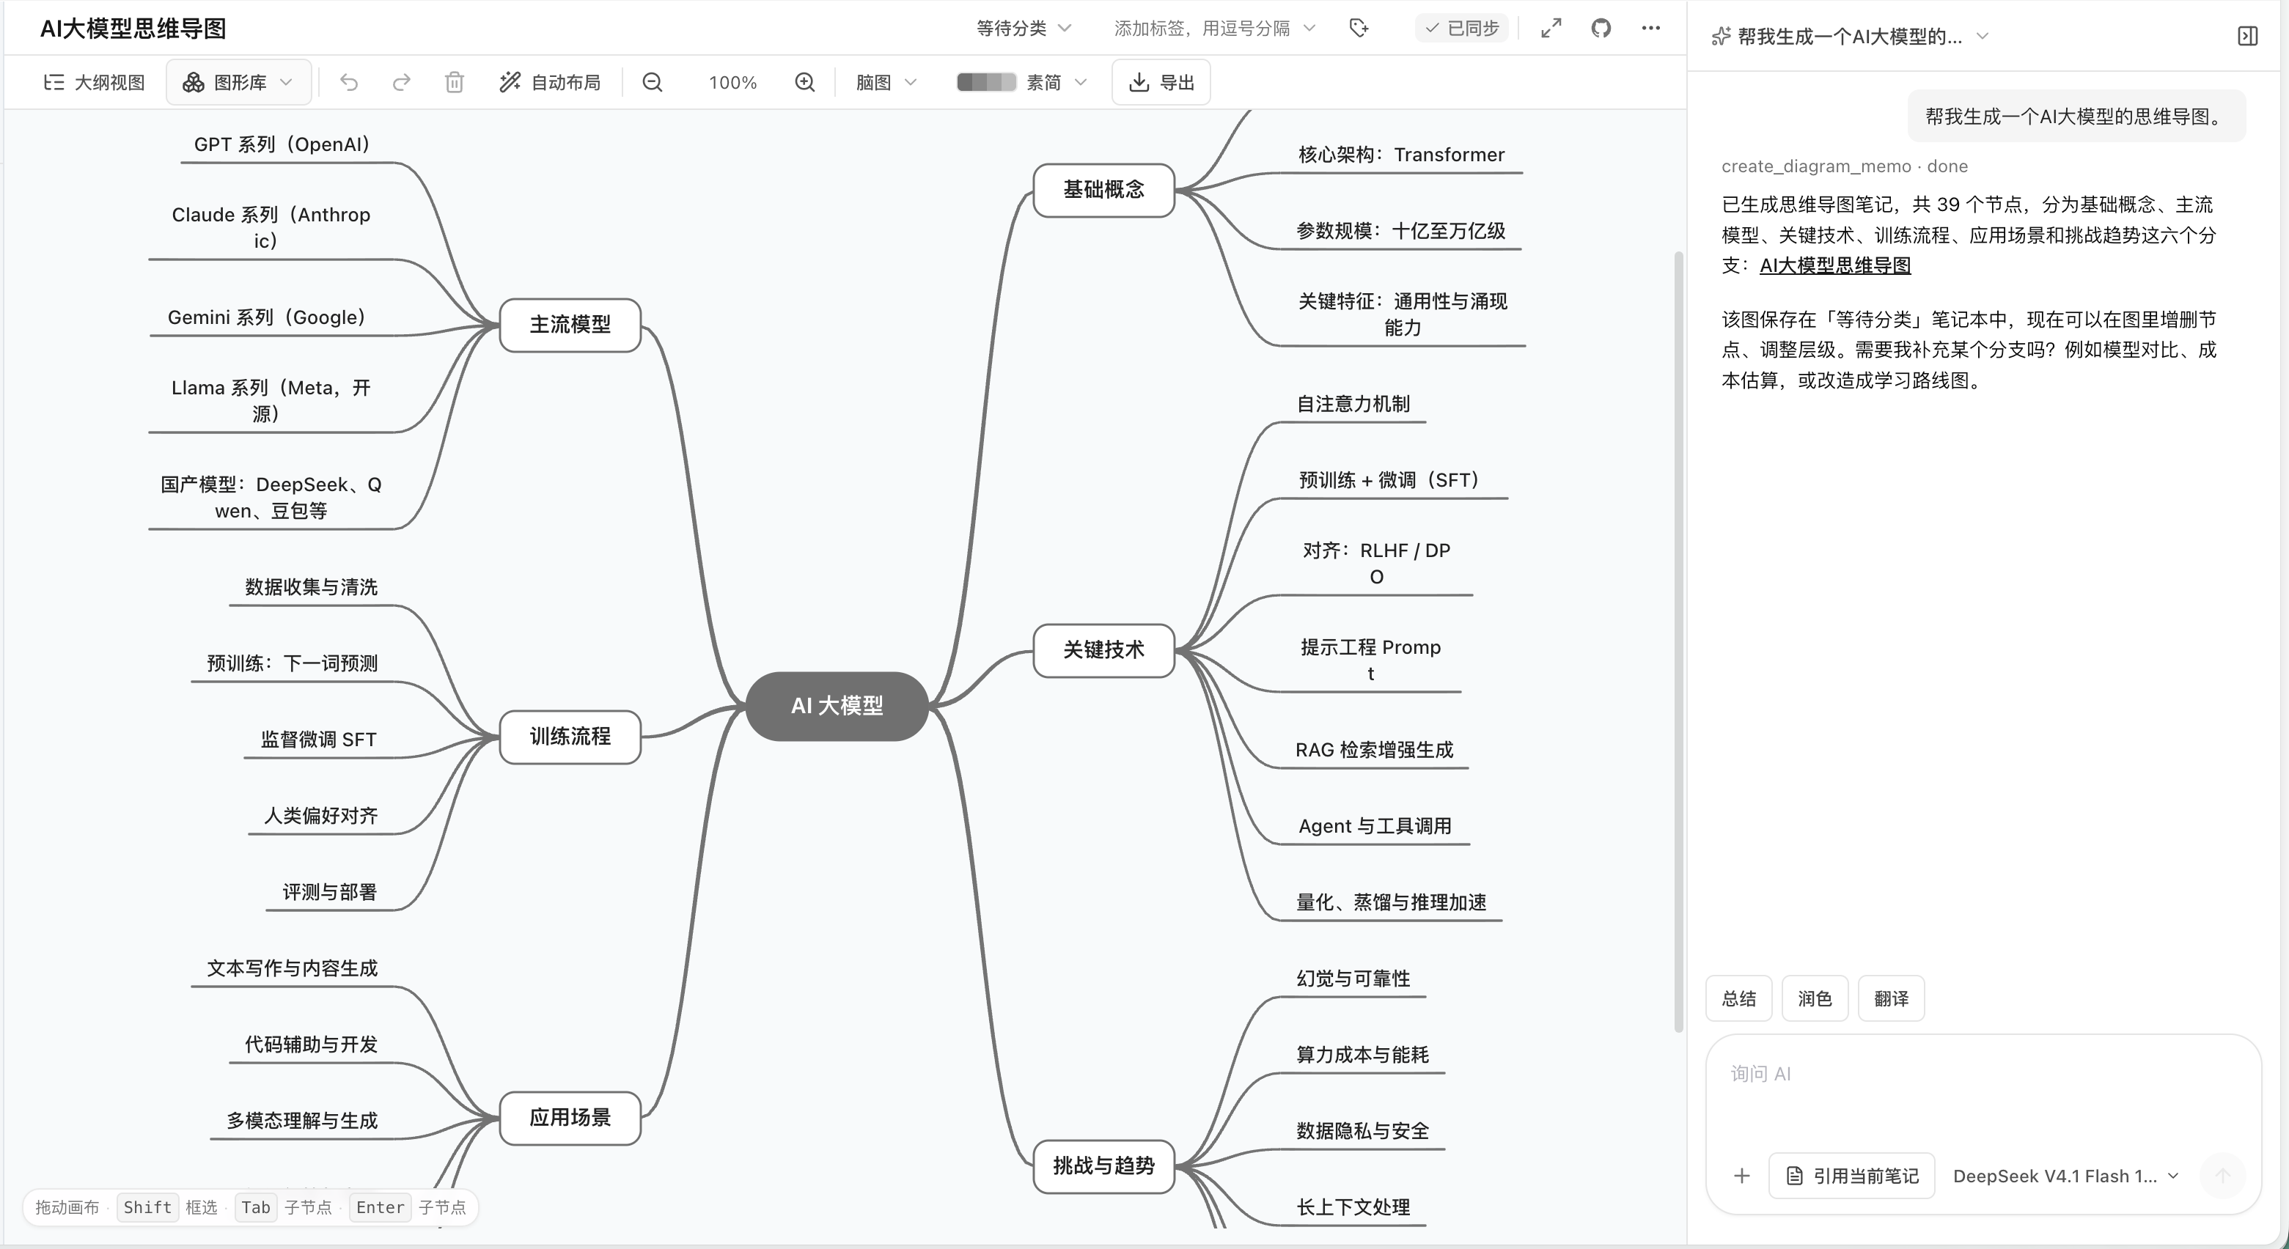Click the send arrow button
The height and width of the screenshot is (1249, 2289).
point(2222,1176)
